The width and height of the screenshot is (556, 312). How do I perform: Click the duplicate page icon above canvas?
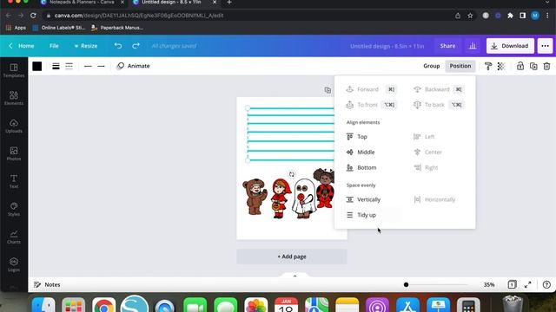click(328, 90)
